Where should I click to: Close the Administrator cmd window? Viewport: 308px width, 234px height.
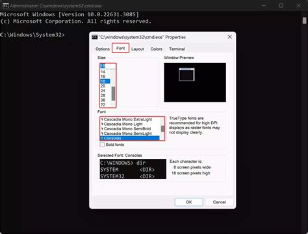click(x=299, y=6)
